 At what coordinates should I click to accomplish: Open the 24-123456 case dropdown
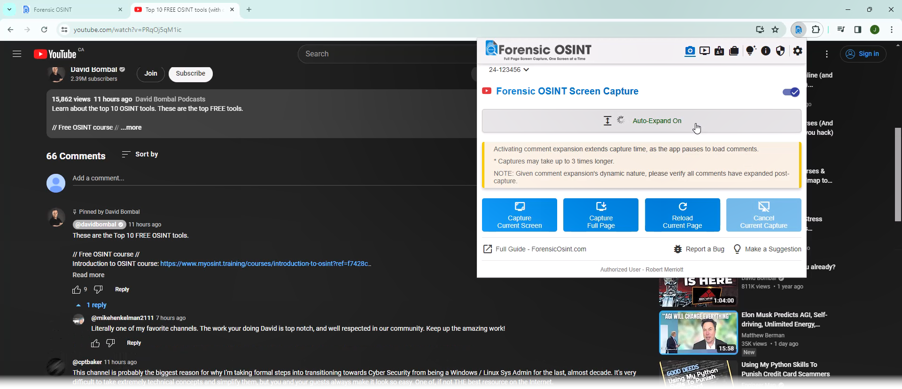point(509,70)
